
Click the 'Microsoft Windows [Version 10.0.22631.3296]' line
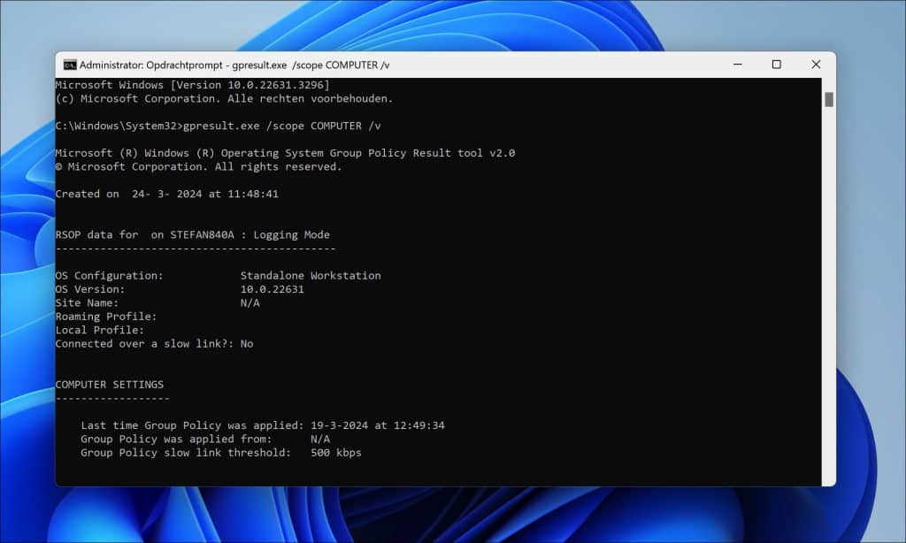pos(192,85)
